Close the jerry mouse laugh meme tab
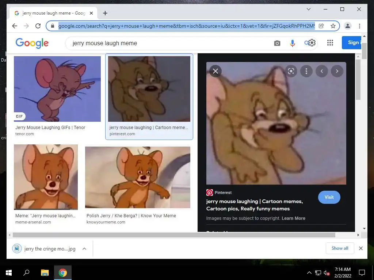Screen dimensions: 374x280 coord(91,13)
